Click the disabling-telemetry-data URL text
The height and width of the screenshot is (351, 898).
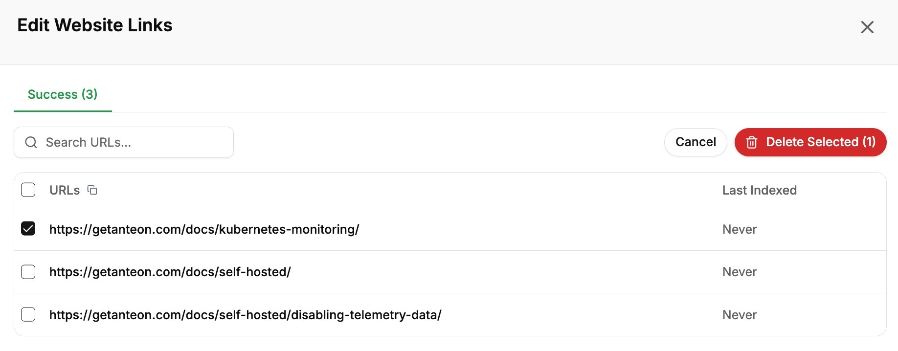[246, 315]
